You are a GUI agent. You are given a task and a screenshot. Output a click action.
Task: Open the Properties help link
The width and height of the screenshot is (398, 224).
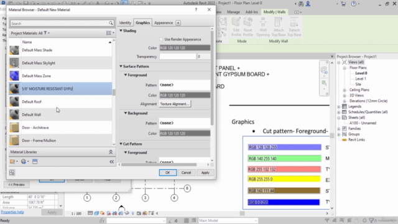click(12, 212)
